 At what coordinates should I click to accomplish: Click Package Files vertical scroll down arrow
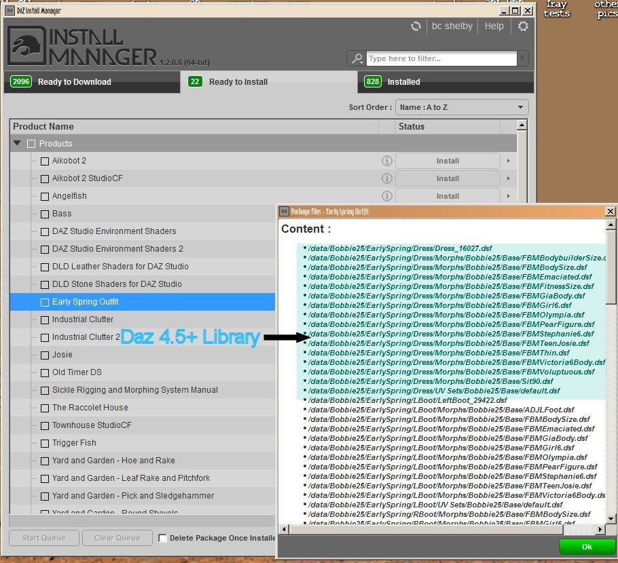tap(611, 518)
